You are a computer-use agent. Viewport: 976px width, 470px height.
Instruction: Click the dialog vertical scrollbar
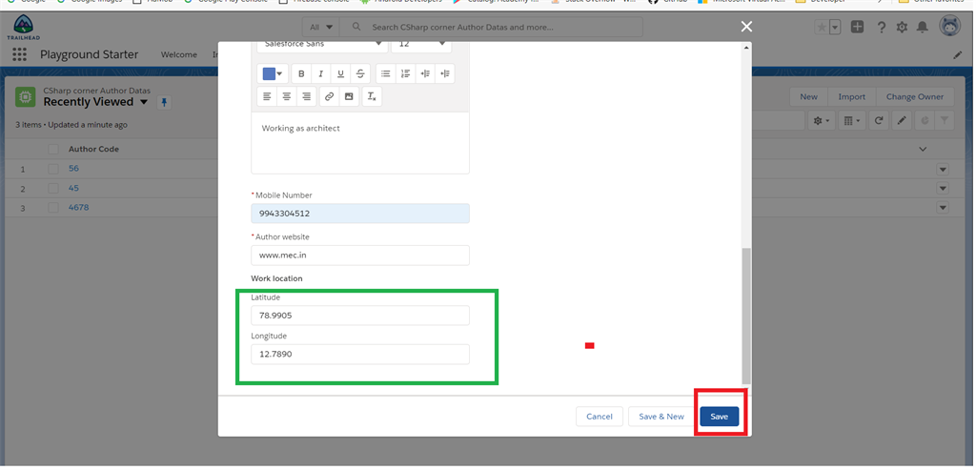746,316
